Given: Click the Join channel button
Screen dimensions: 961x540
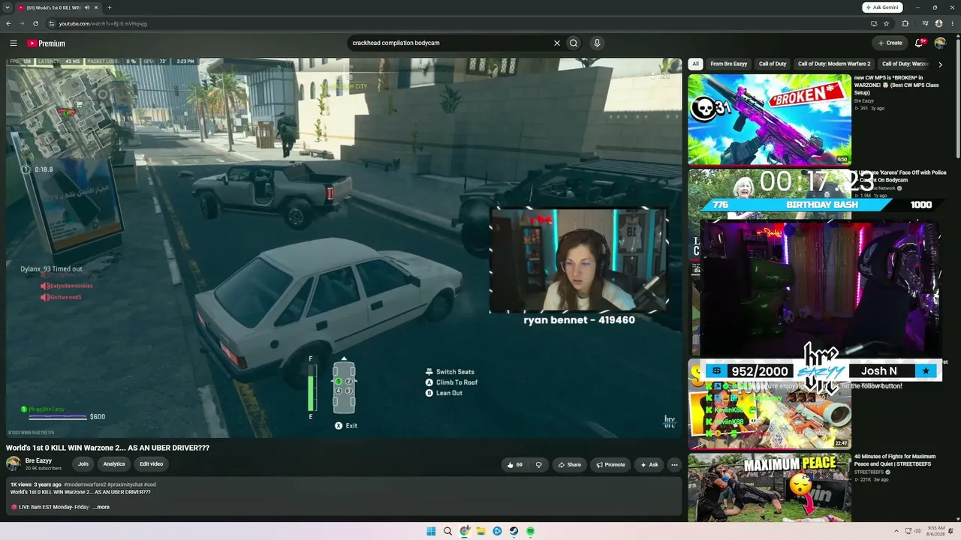Looking at the screenshot, I should pyautogui.click(x=83, y=464).
